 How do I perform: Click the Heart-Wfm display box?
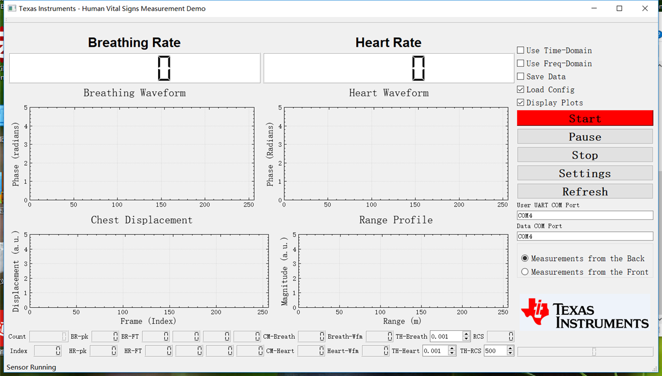pos(376,351)
